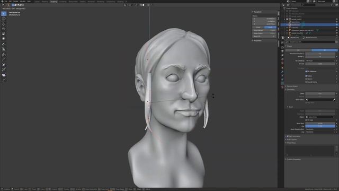Select the 3D Cursor tool
Viewport: 339px width, 191px height.
tap(4, 19)
